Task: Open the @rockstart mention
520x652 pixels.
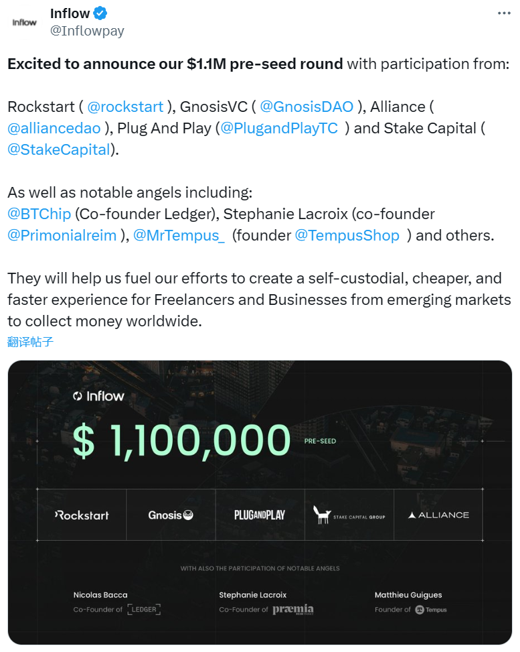Action: coord(125,107)
